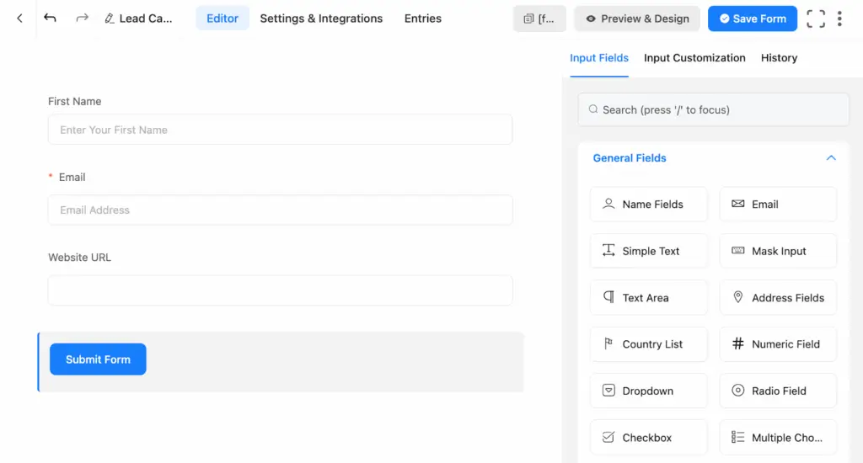Go back using the left chevron
Screen dimensions: 863x463
point(20,19)
